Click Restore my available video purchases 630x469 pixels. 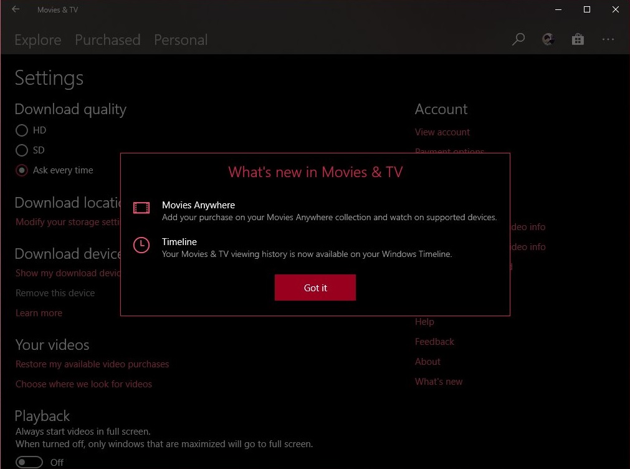92,364
